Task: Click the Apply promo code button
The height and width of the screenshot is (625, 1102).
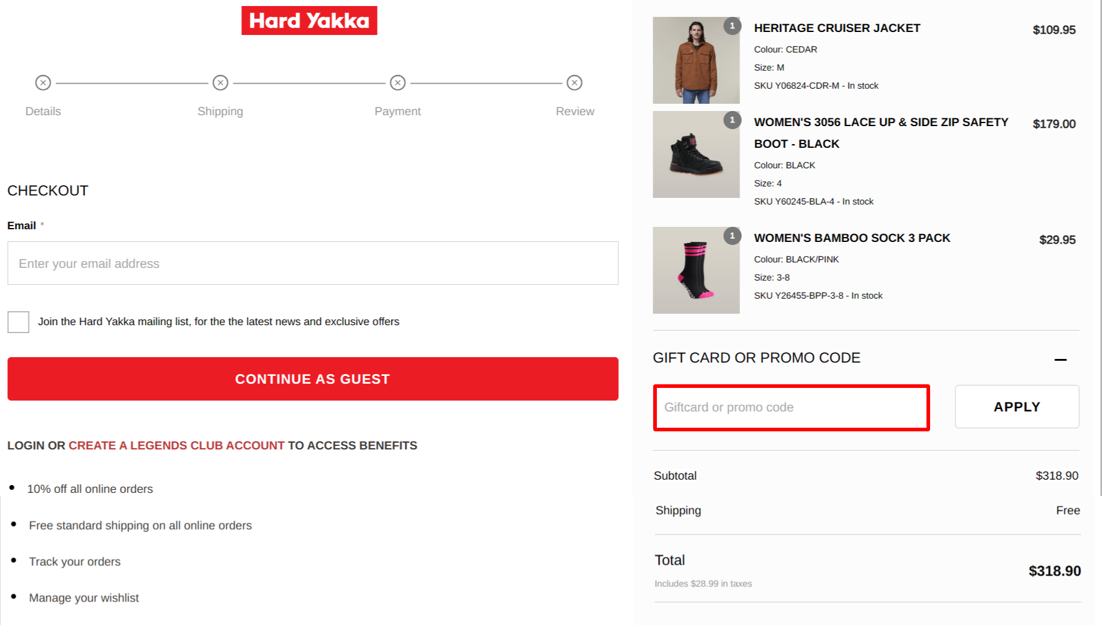Action: click(1016, 406)
